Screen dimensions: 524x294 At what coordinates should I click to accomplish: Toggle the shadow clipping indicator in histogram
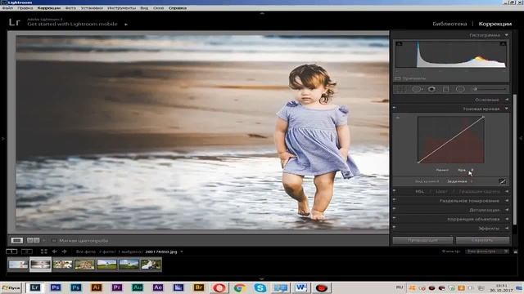tap(399, 43)
